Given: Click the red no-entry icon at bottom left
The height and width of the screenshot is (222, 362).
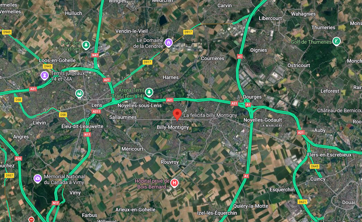Looking at the screenshot, I should coord(31,219).
